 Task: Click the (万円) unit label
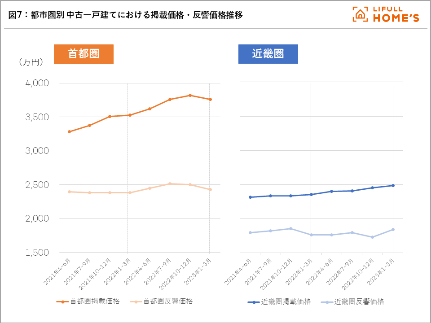[31, 62]
